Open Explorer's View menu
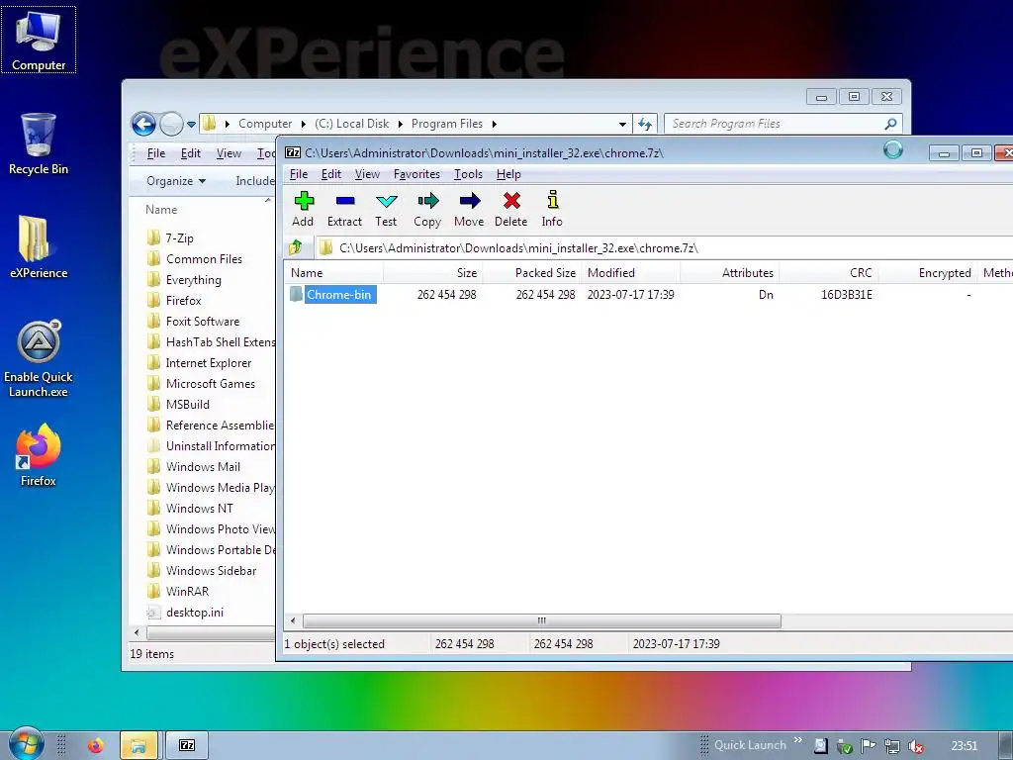Screen dimensions: 1013x760 tap(229, 153)
